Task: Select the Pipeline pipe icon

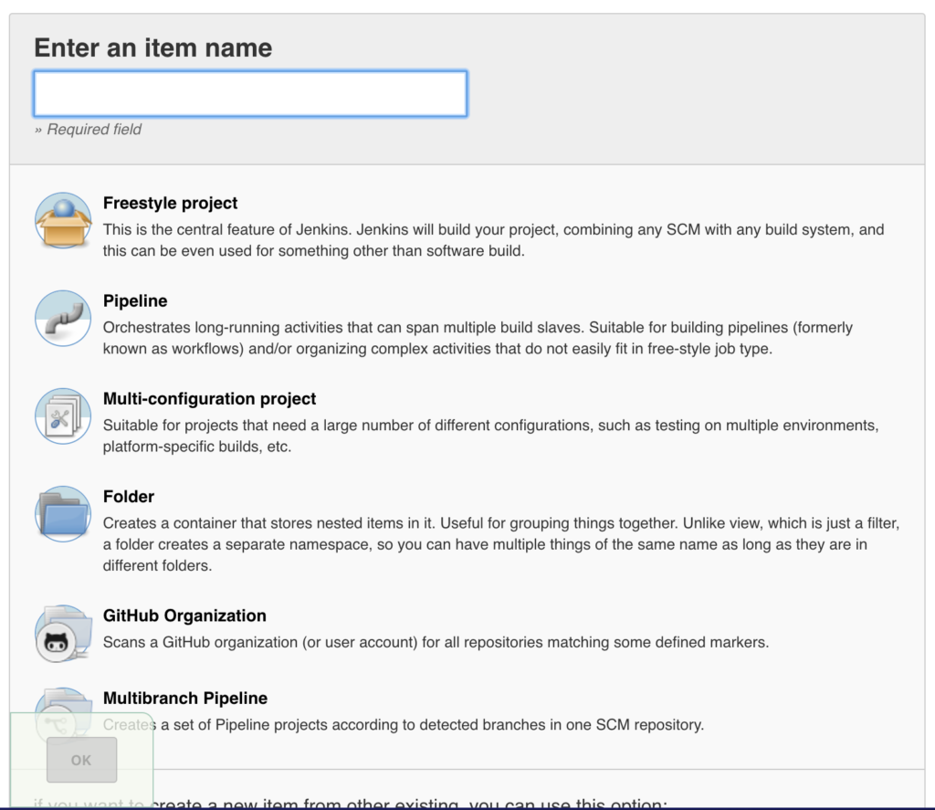Action: click(63, 319)
